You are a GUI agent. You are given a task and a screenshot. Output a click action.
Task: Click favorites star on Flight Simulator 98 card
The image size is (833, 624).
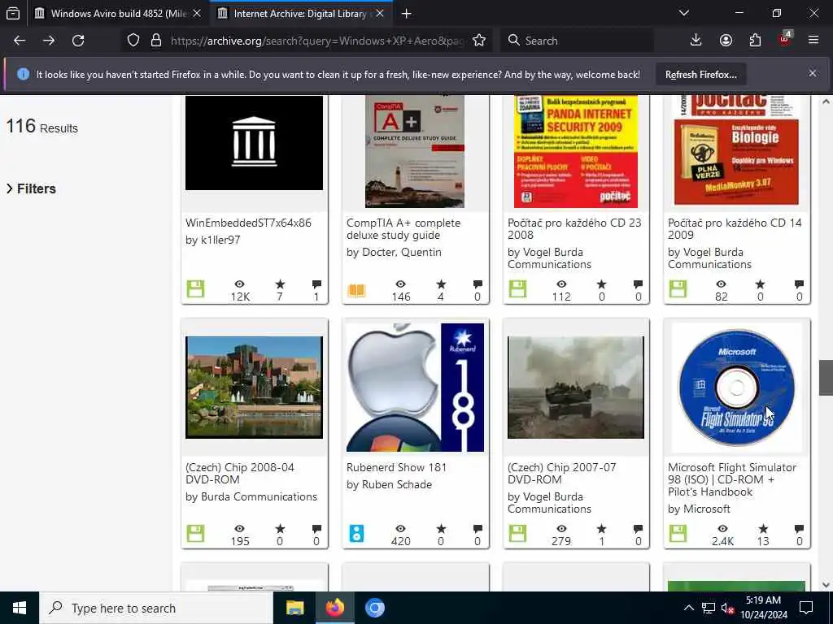click(763, 528)
